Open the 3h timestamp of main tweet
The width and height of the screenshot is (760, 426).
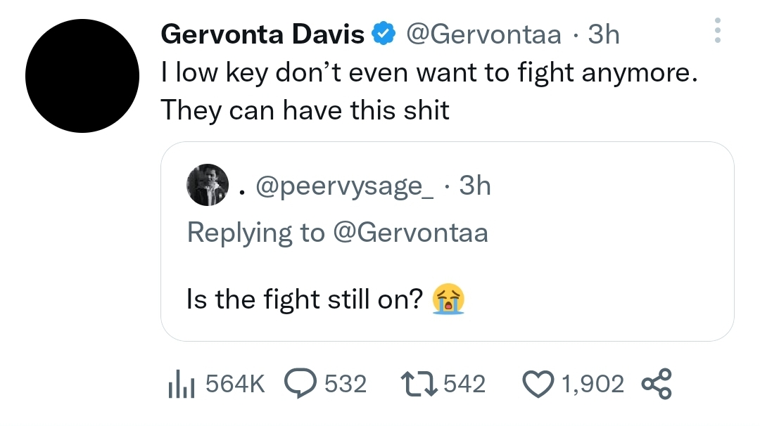tap(604, 34)
